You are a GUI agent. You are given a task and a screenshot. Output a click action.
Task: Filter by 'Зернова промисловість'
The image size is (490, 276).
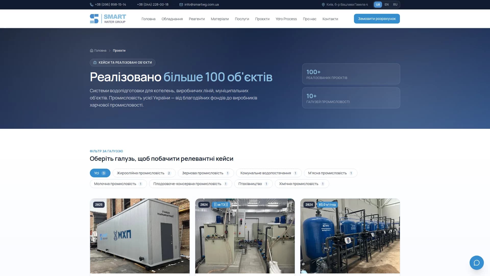(x=206, y=173)
